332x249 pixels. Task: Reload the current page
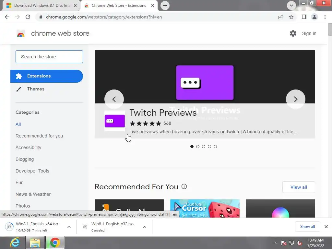point(28,17)
